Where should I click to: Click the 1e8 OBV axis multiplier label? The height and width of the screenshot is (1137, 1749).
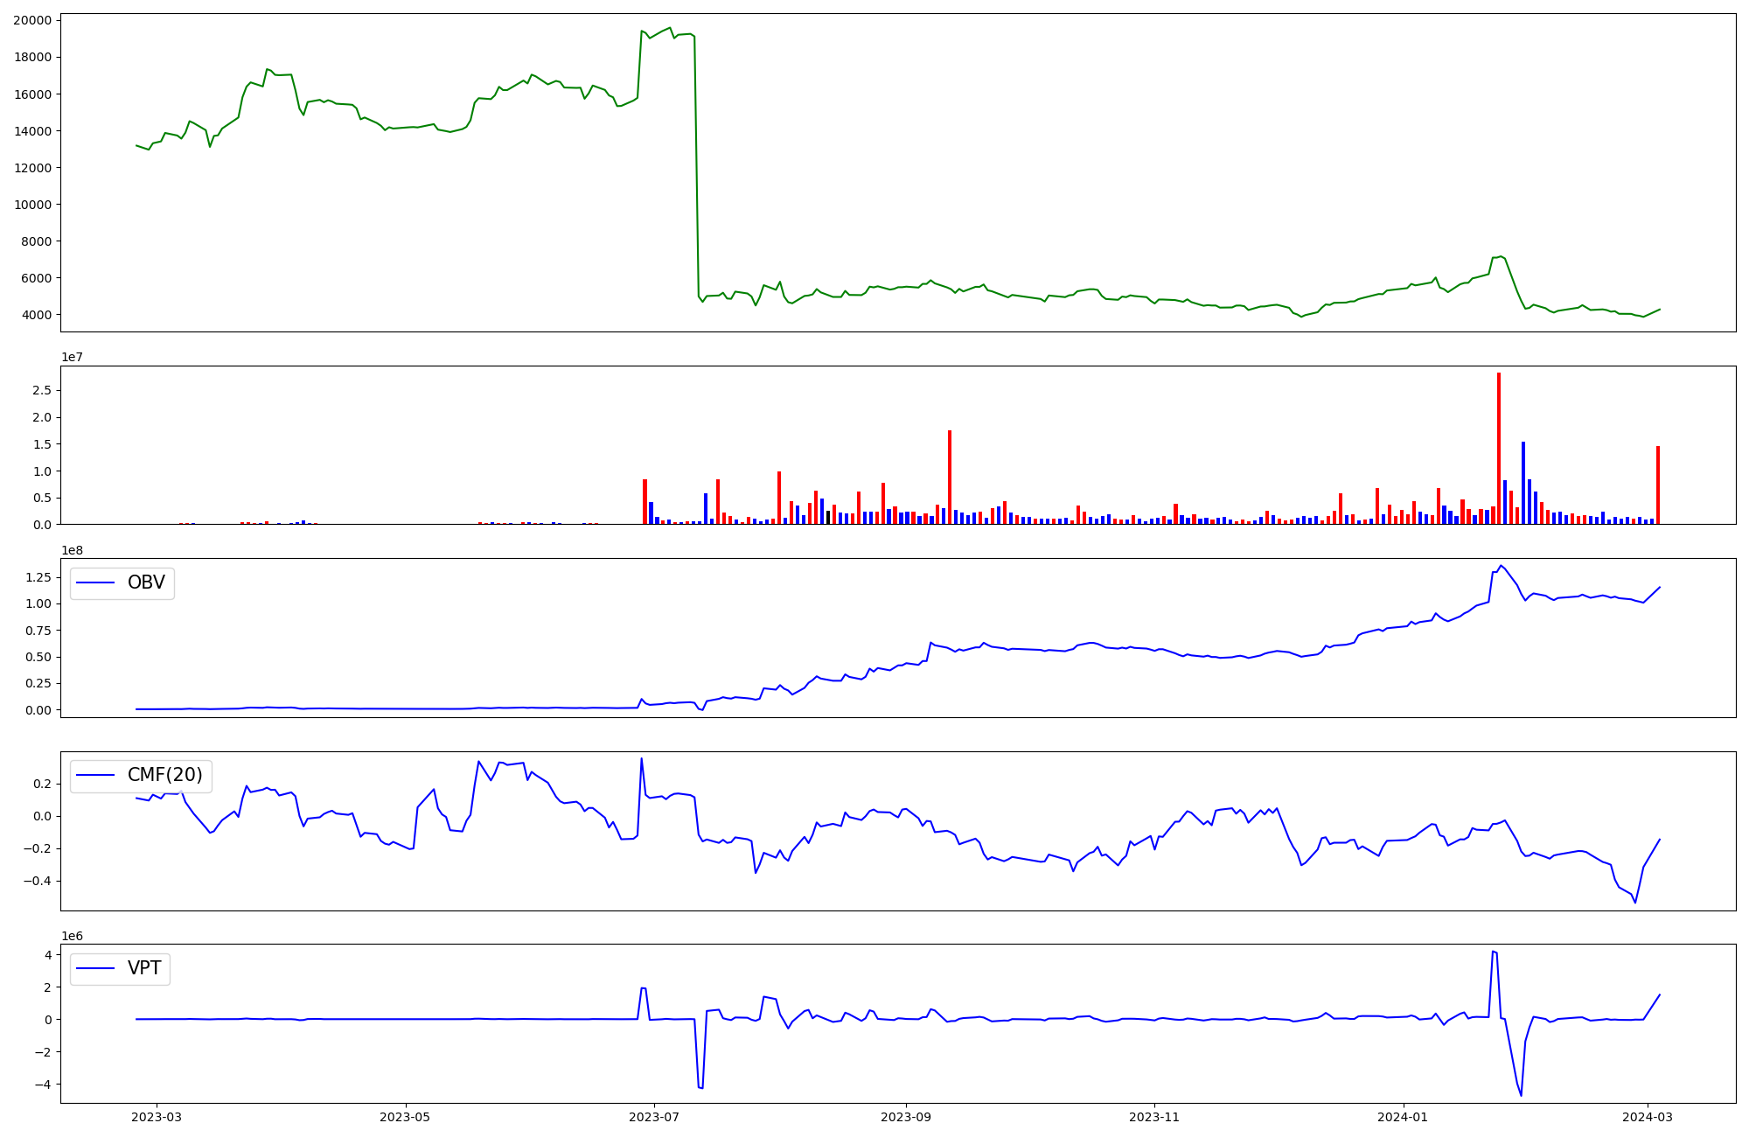click(72, 550)
